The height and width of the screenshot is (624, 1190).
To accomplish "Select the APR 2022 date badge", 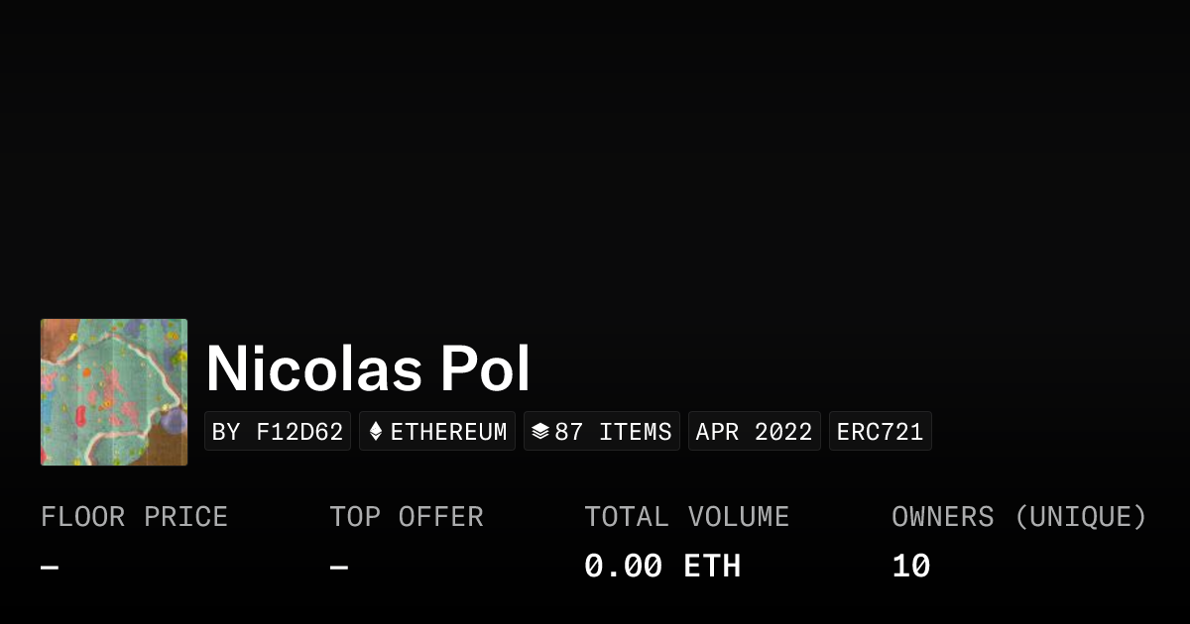I will [x=754, y=432].
